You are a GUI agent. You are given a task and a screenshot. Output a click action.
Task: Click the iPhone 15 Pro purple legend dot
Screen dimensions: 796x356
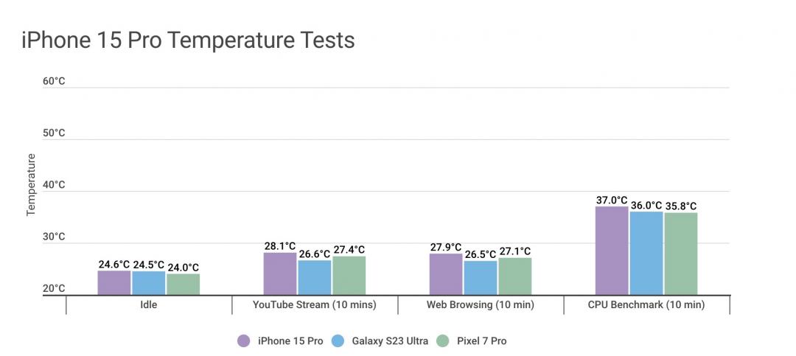244,341
